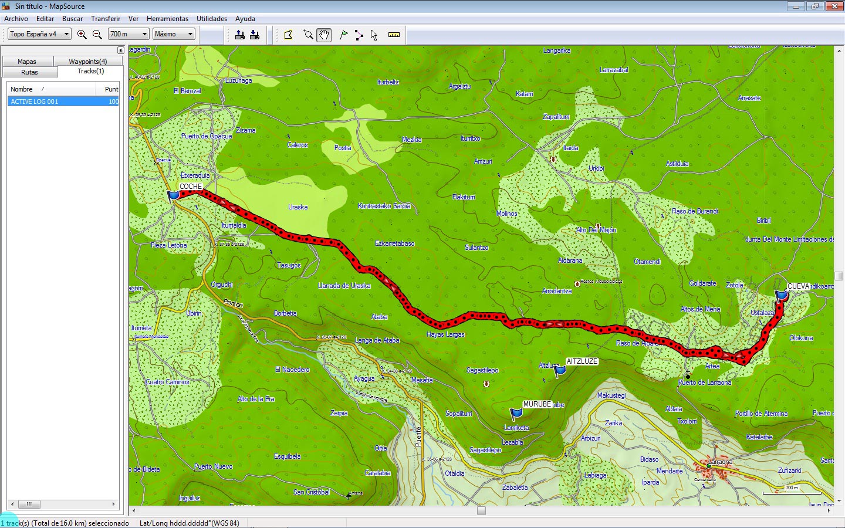Click the map's vertical scrollbar thumb
The height and width of the screenshot is (528, 845).
pos(839,276)
